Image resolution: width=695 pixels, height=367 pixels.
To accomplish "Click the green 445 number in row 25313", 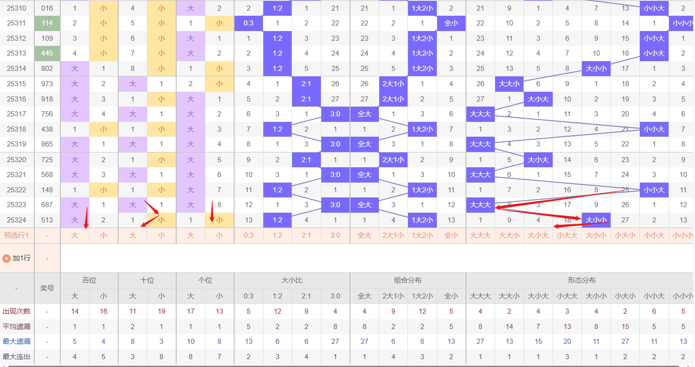I will 47,53.
